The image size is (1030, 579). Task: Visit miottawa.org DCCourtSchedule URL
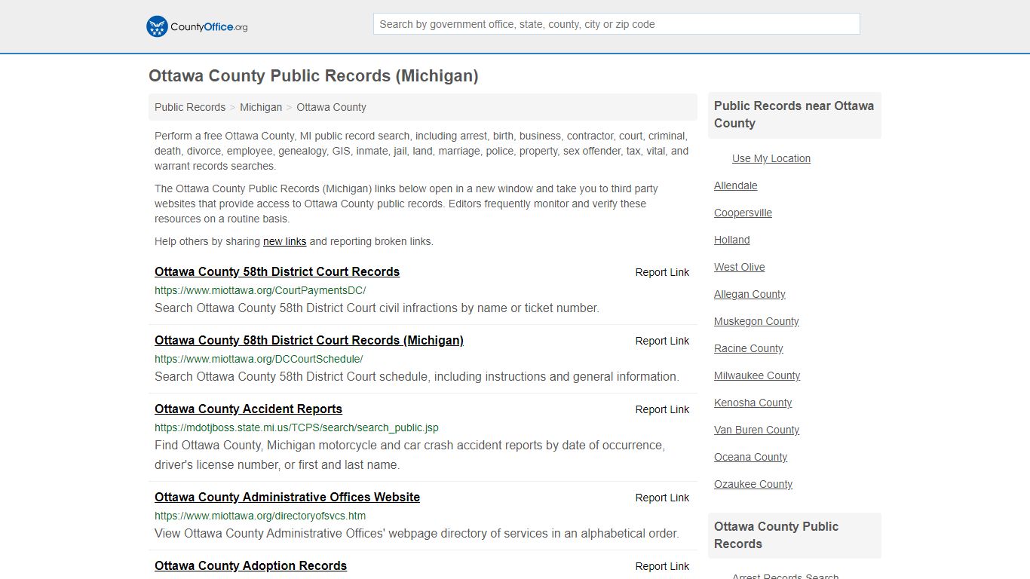[259, 359]
